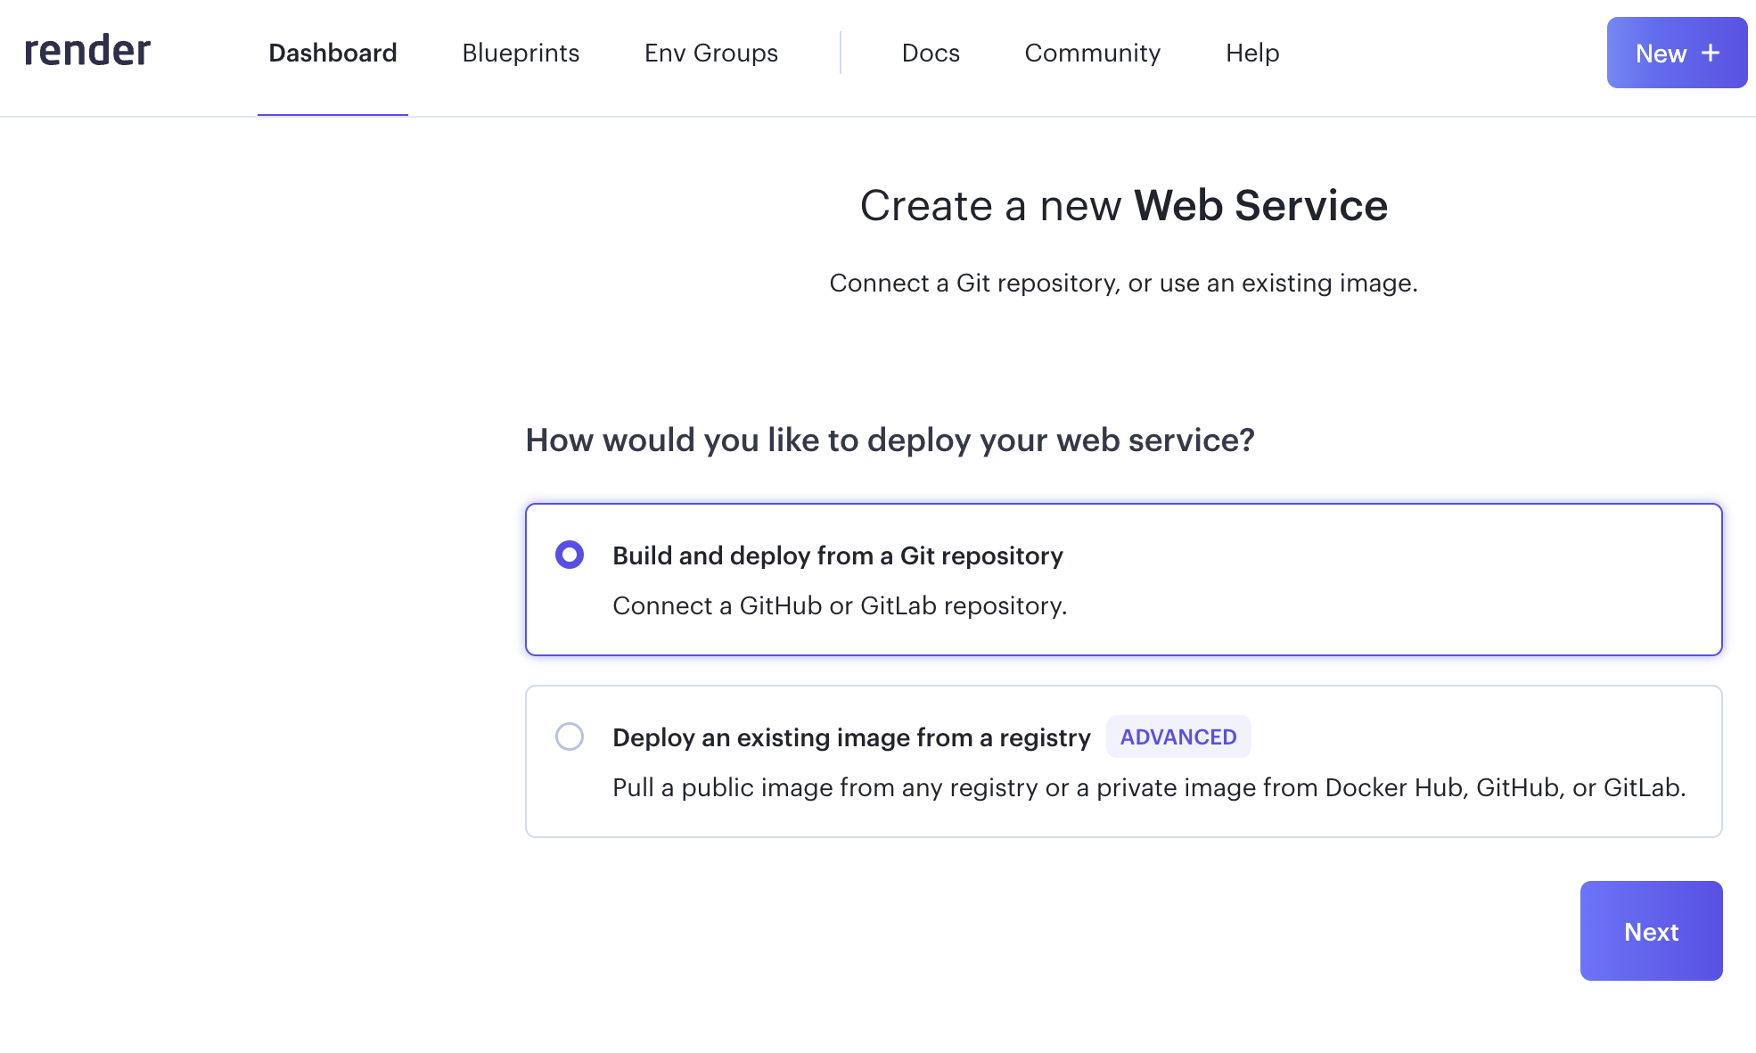The width and height of the screenshot is (1756, 1053).
Task: Click 'Pull a public image' description text
Action: [1148, 787]
